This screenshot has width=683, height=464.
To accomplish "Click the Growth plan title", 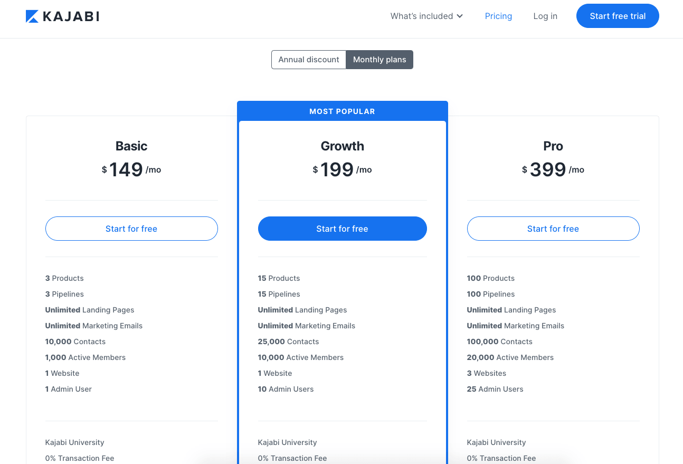I will click(x=342, y=146).
